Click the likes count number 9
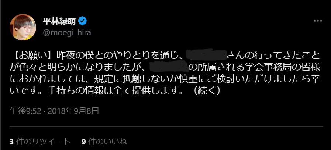Image resolution: width=331 pixels, height=150 pixels. (x=84, y=142)
